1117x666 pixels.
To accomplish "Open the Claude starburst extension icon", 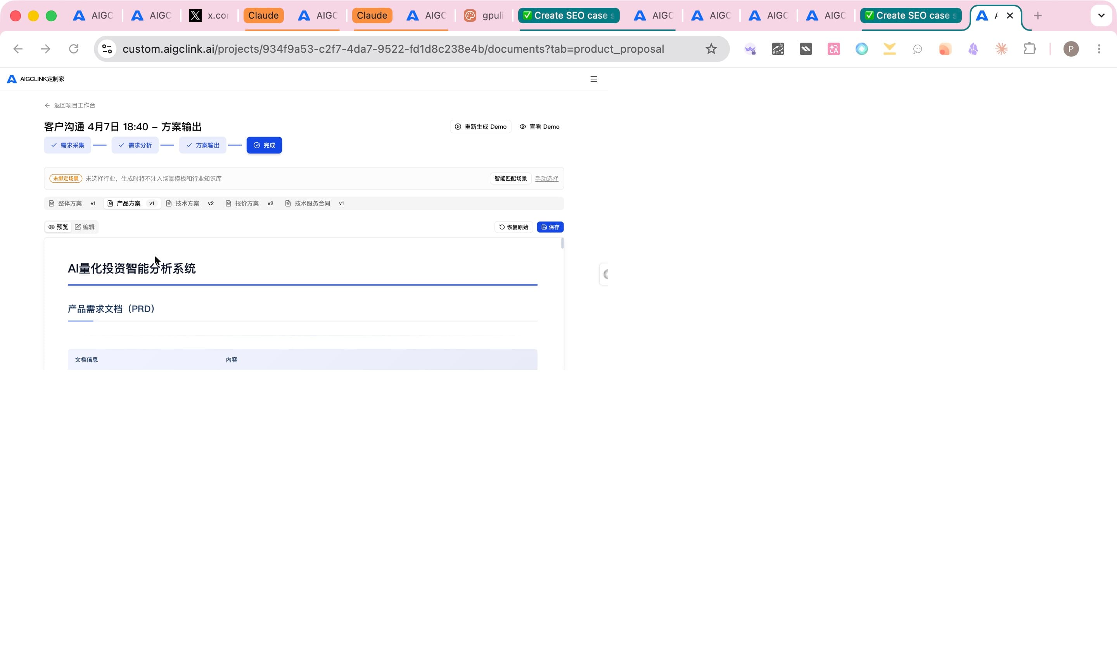I will pyautogui.click(x=1001, y=49).
